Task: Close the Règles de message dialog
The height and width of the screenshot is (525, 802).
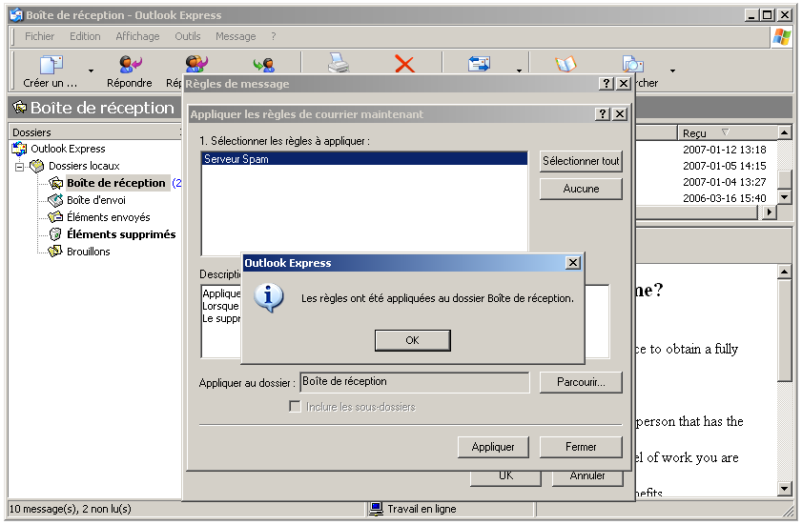Action: 624,83
